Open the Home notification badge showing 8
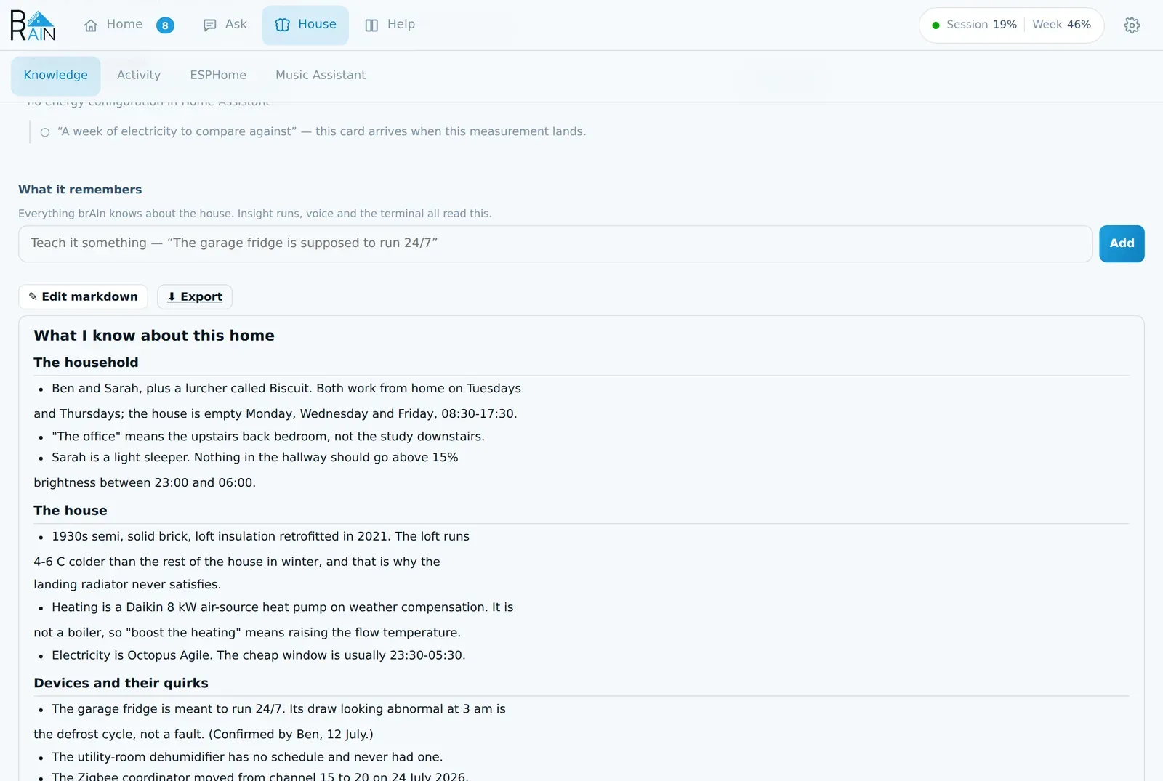 point(165,25)
